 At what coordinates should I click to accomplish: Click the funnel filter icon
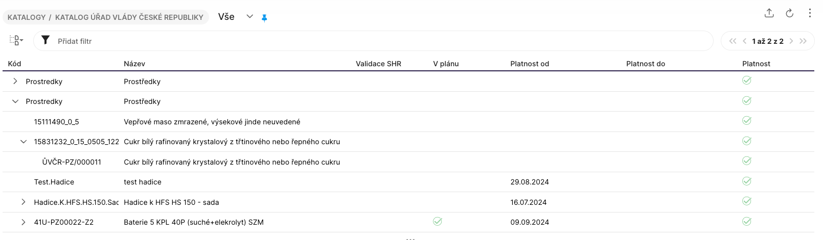45,40
